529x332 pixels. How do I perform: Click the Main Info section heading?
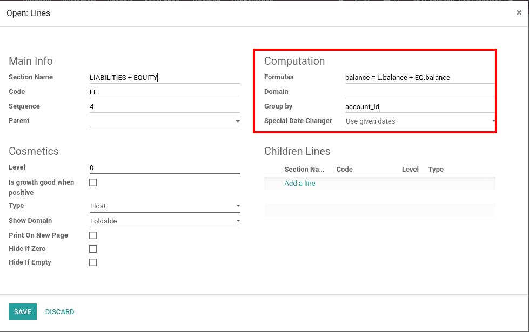point(31,61)
